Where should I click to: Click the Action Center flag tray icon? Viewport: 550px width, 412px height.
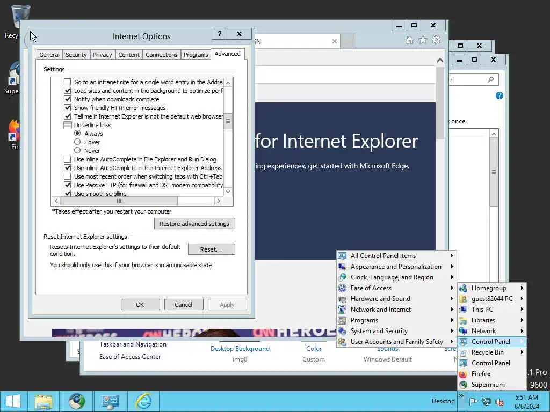tap(473, 401)
